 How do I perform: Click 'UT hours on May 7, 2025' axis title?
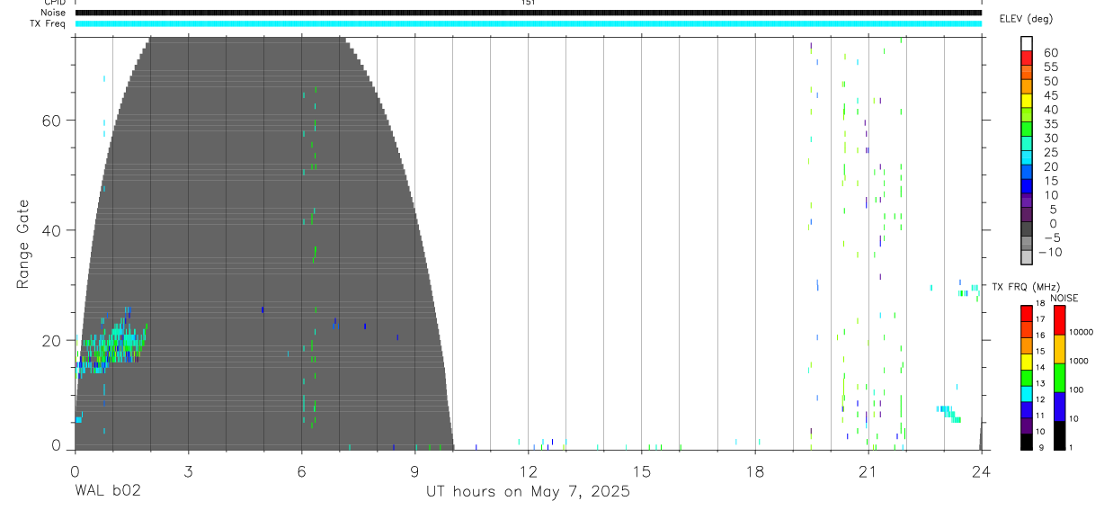pyautogui.click(x=528, y=491)
